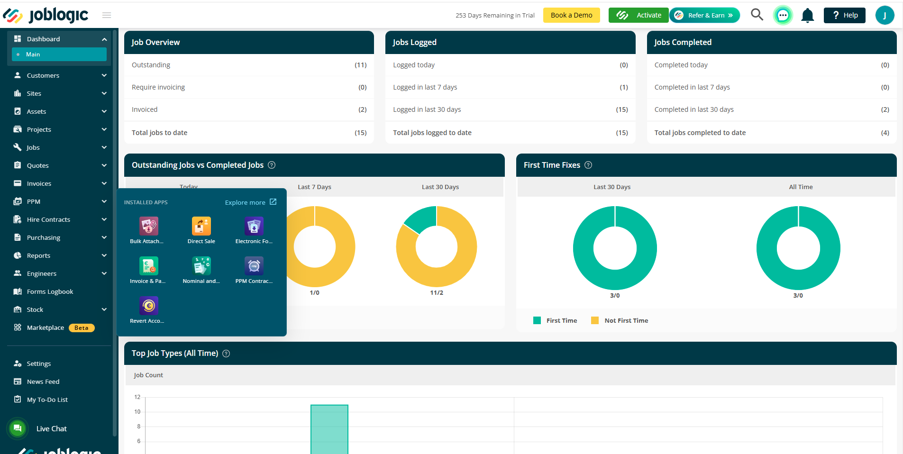The width and height of the screenshot is (903, 454).
Task: Open the Require invoicing row
Action: coord(249,87)
